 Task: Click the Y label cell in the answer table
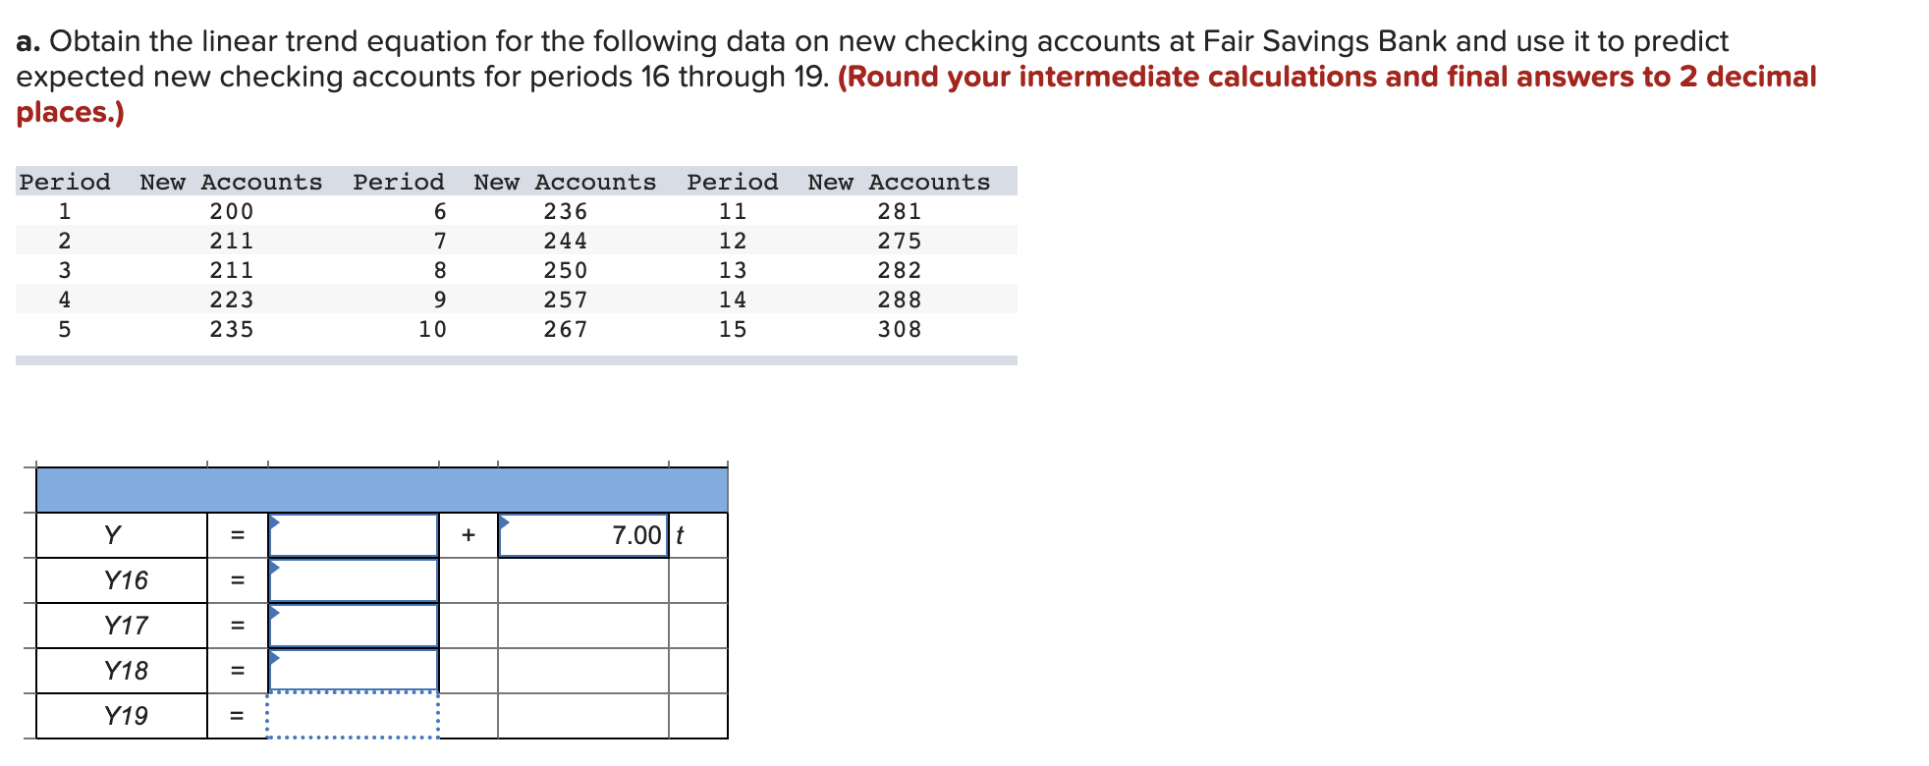pos(113,535)
